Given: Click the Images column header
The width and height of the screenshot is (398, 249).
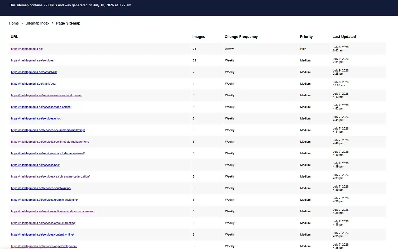Looking at the screenshot, I should tap(199, 37).
